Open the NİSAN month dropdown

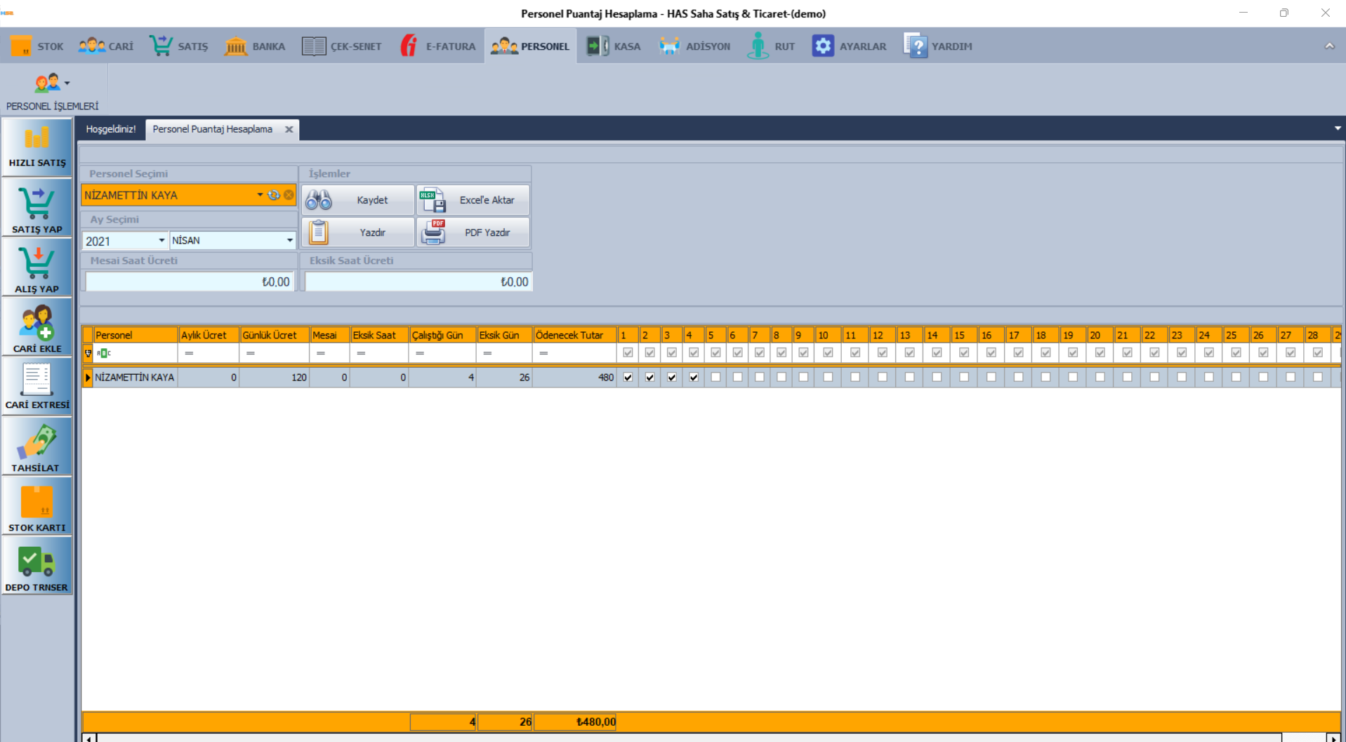(289, 241)
